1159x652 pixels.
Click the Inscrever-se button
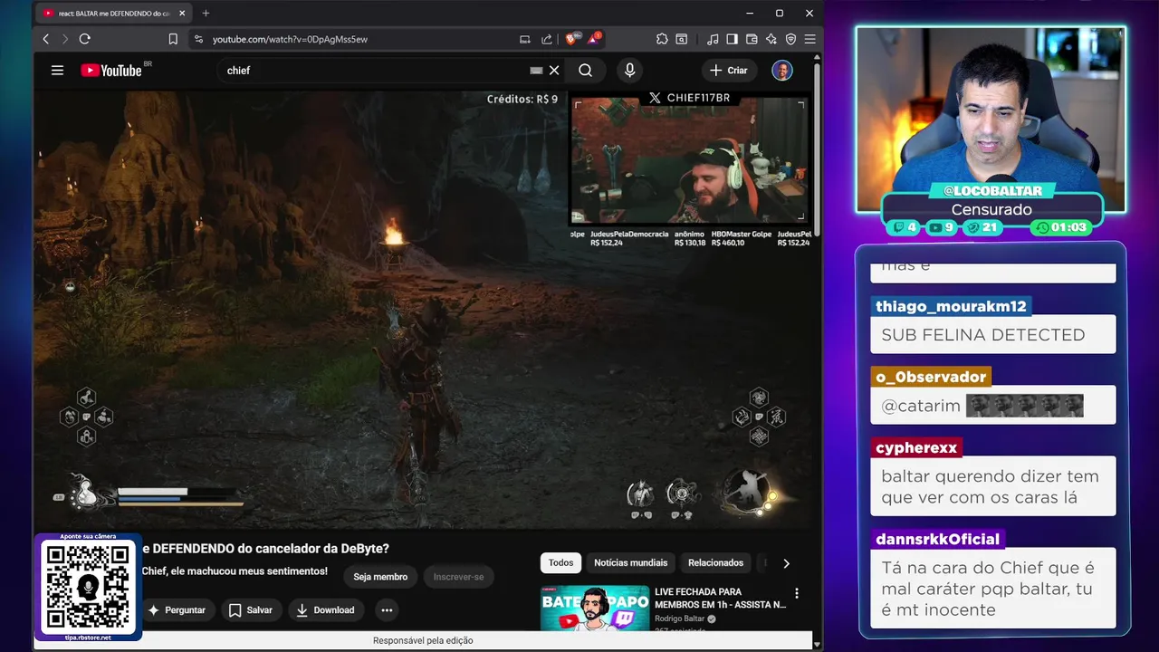[x=458, y=577]
